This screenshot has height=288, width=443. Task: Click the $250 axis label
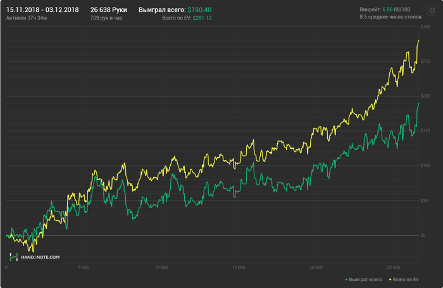click(425, 61)
